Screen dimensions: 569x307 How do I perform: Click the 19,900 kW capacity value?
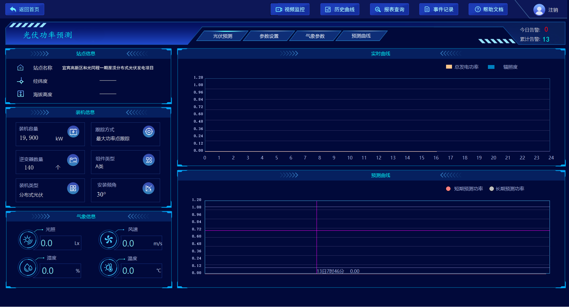[x=29, y=138]
